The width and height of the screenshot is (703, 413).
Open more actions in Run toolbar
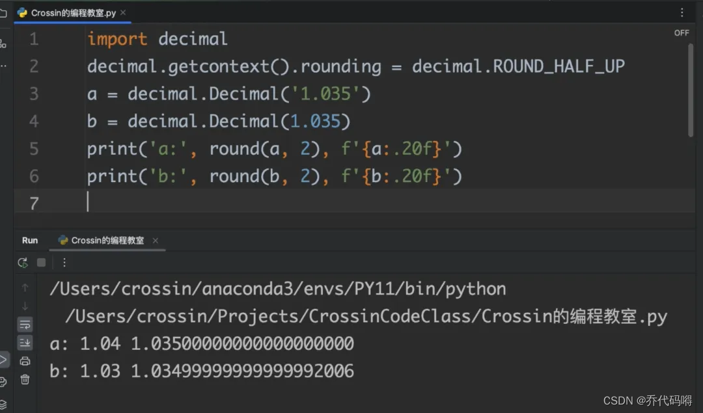point(64,263)
